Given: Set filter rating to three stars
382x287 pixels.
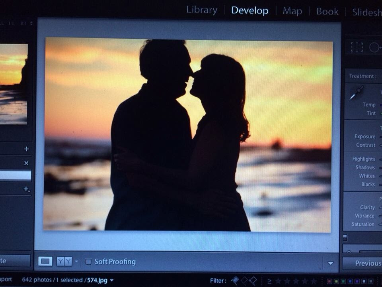Looking at the screenshot, I should [296, 281].
